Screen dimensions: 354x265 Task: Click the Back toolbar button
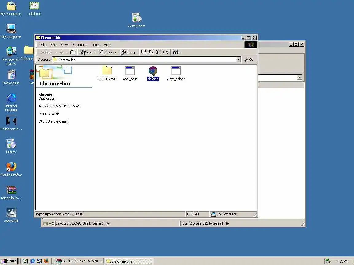46,52
